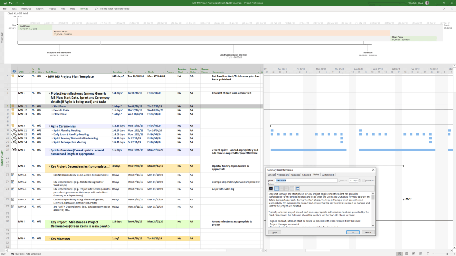
Task: Click the OK button in dialog
Action: click(x=353, y=232)
